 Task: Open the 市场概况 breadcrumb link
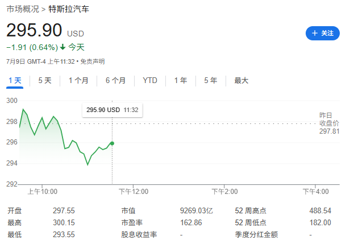click(23, 9)
